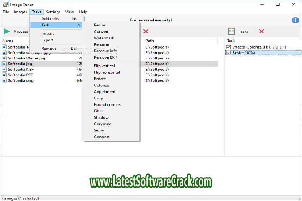Screen dimensions: 302x201
Task: Click the Image Tuner app icon in title bar
Action: pyautogui.click(x=6, y=4)
